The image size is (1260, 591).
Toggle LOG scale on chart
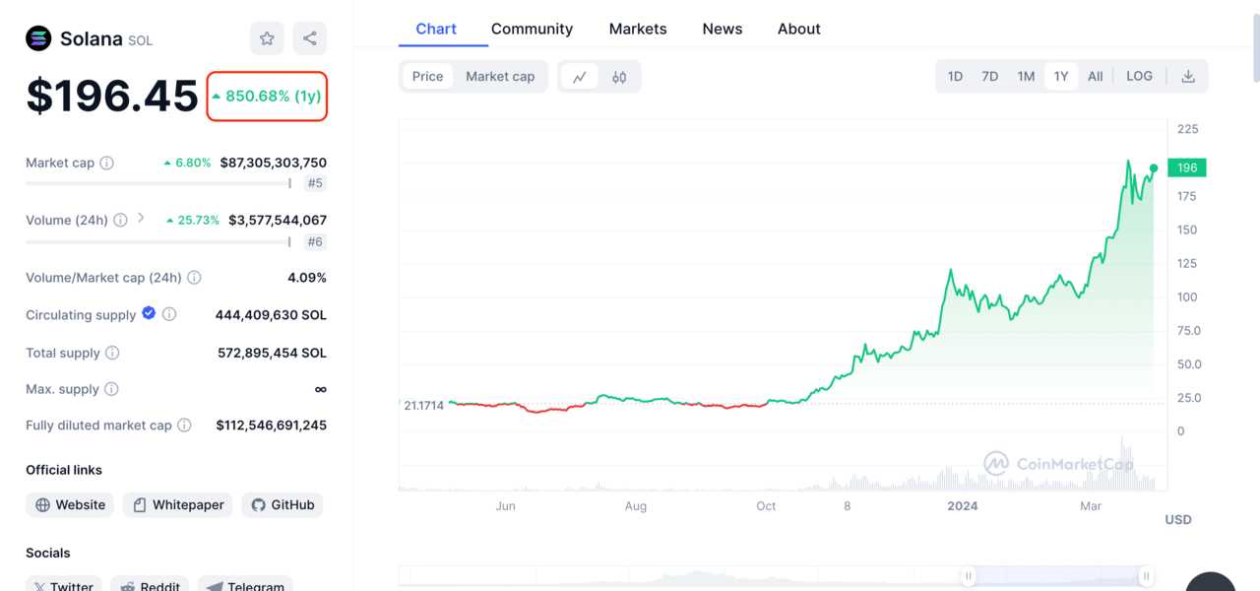tap(1139, 77)
